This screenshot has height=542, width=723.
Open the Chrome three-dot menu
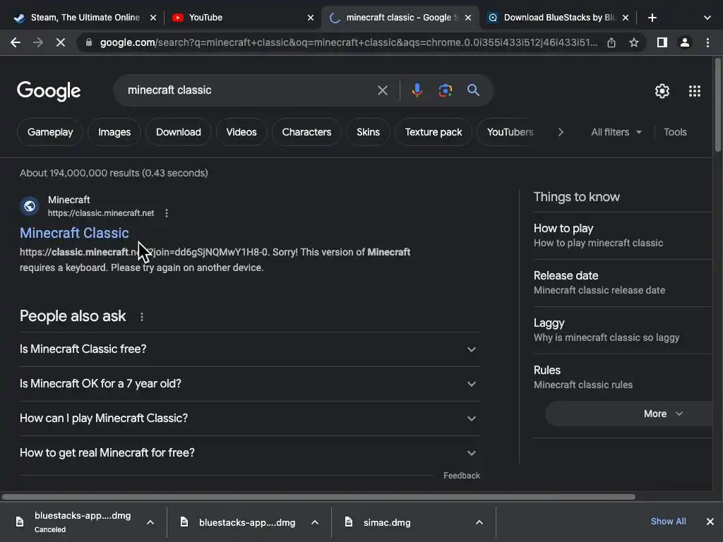pos(707,43)
